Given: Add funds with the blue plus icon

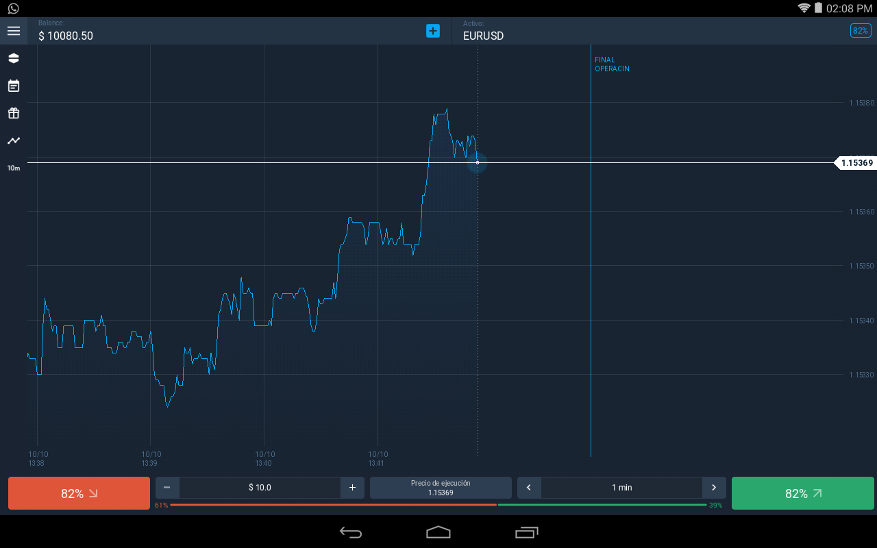Looking at the screenshot, I should [433, 31].
